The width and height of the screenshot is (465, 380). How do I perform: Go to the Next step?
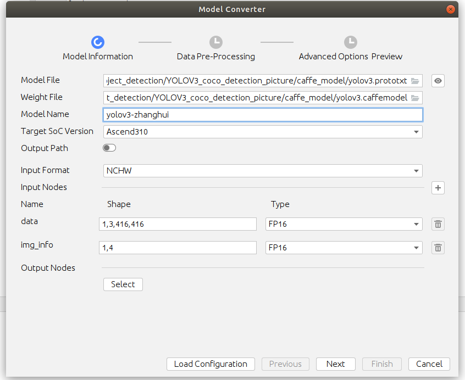point(335,364)
